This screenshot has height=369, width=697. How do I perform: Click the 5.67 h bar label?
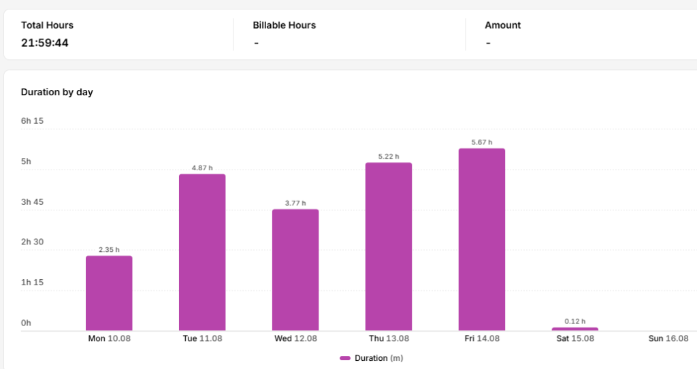click(482, 142)
